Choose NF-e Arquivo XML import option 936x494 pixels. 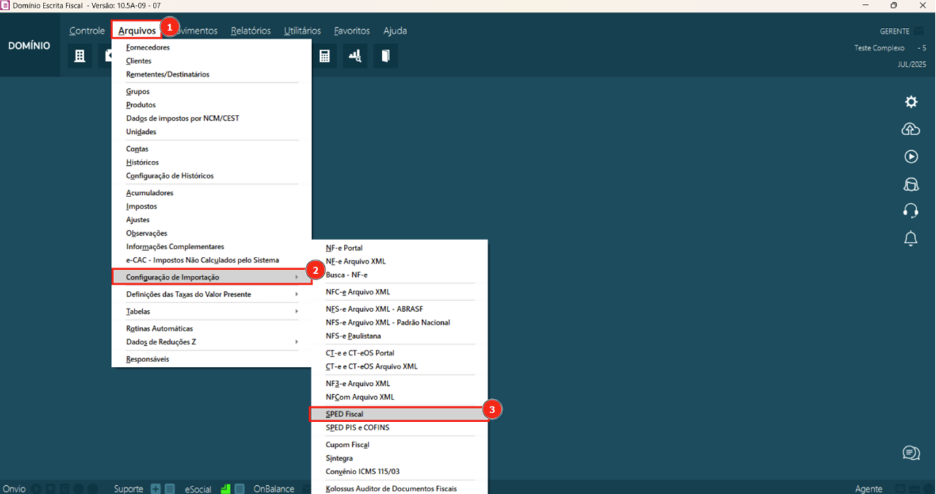[x=356, y=262]
